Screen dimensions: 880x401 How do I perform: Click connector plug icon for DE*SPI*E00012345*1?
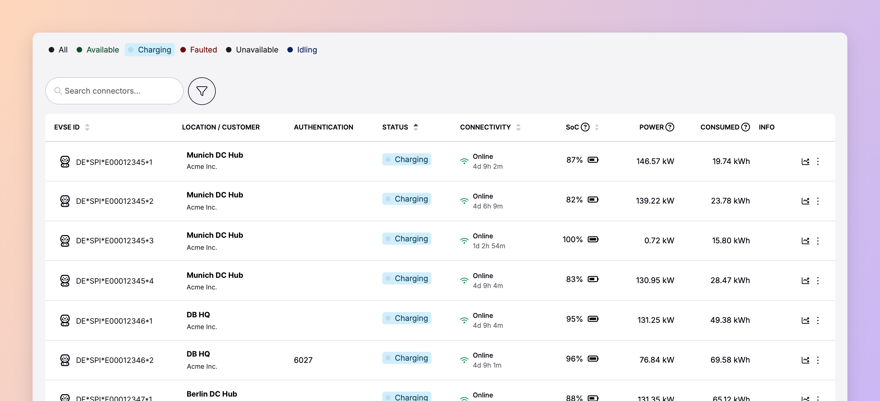pyautogui.click(x=65, y=162)
